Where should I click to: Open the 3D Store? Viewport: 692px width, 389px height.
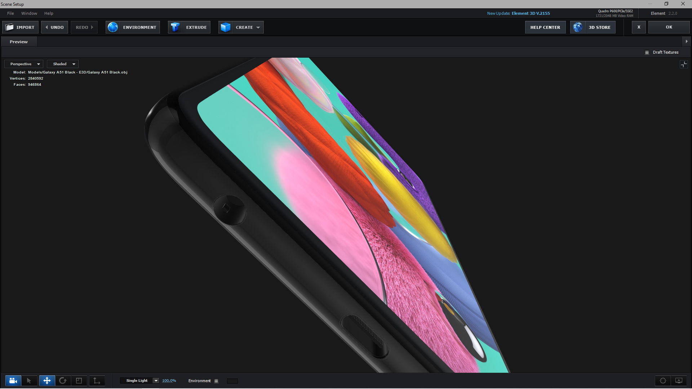point(593,27)
